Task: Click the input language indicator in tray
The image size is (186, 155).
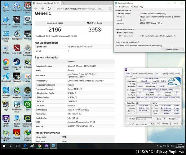Action: click(x=172, y=146)
